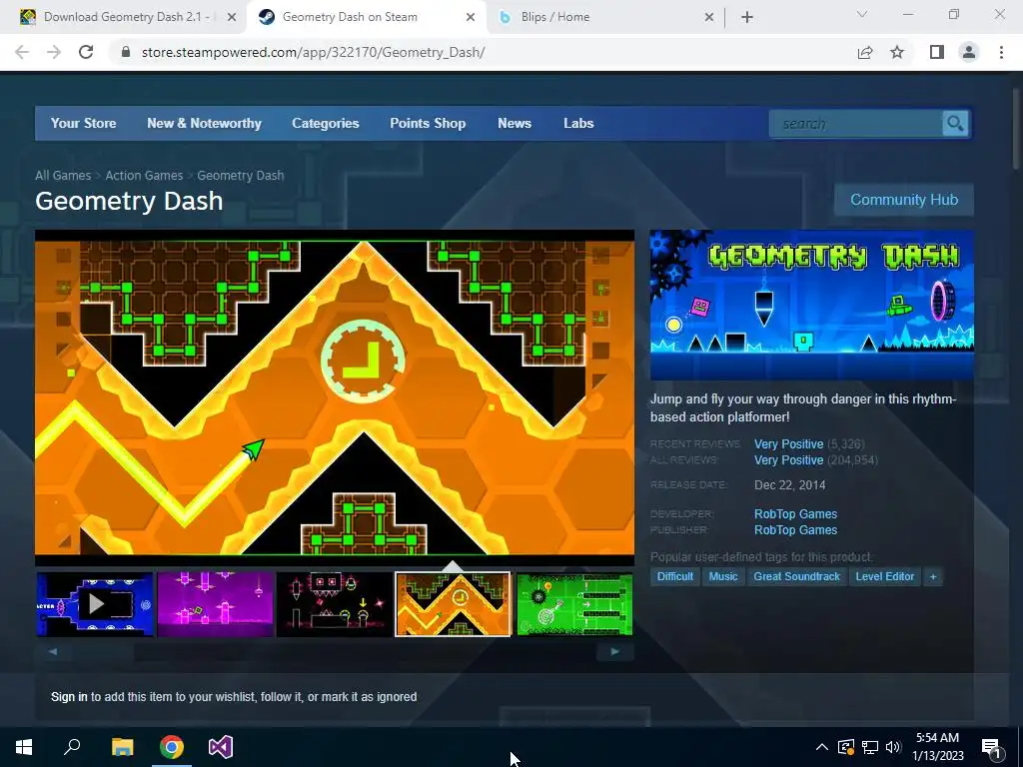Image resolution: width=1023 pixels, height=767 pixels.
Task: Open the Community Hub
Action: tap(904, 200)
